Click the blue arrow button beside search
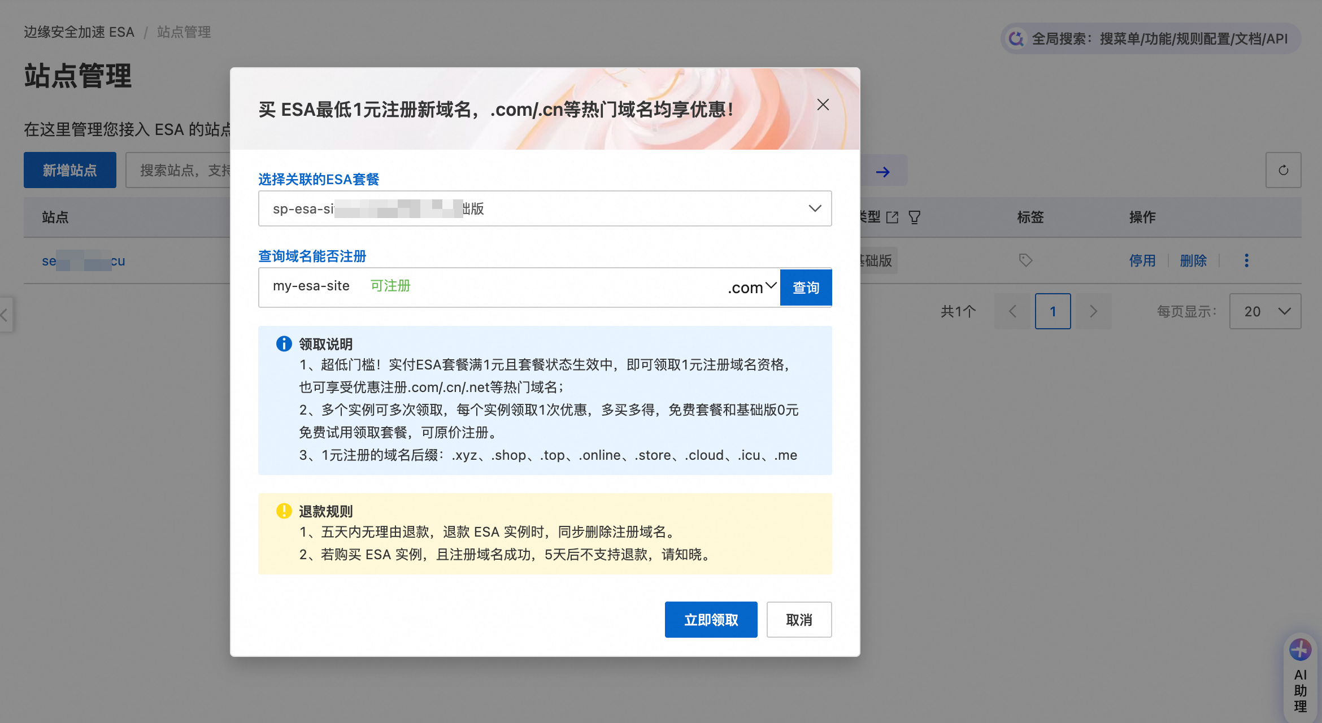The image size is (1322, 723). click(883, 171)
